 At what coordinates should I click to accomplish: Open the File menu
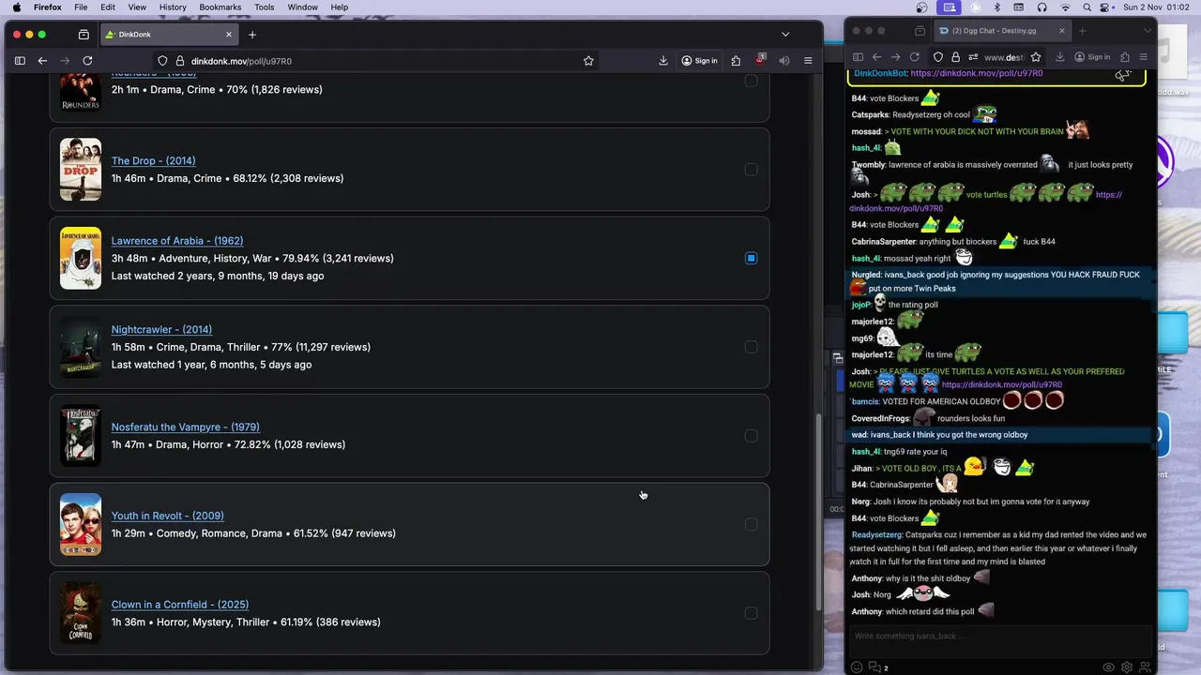[x=81, y=7]
